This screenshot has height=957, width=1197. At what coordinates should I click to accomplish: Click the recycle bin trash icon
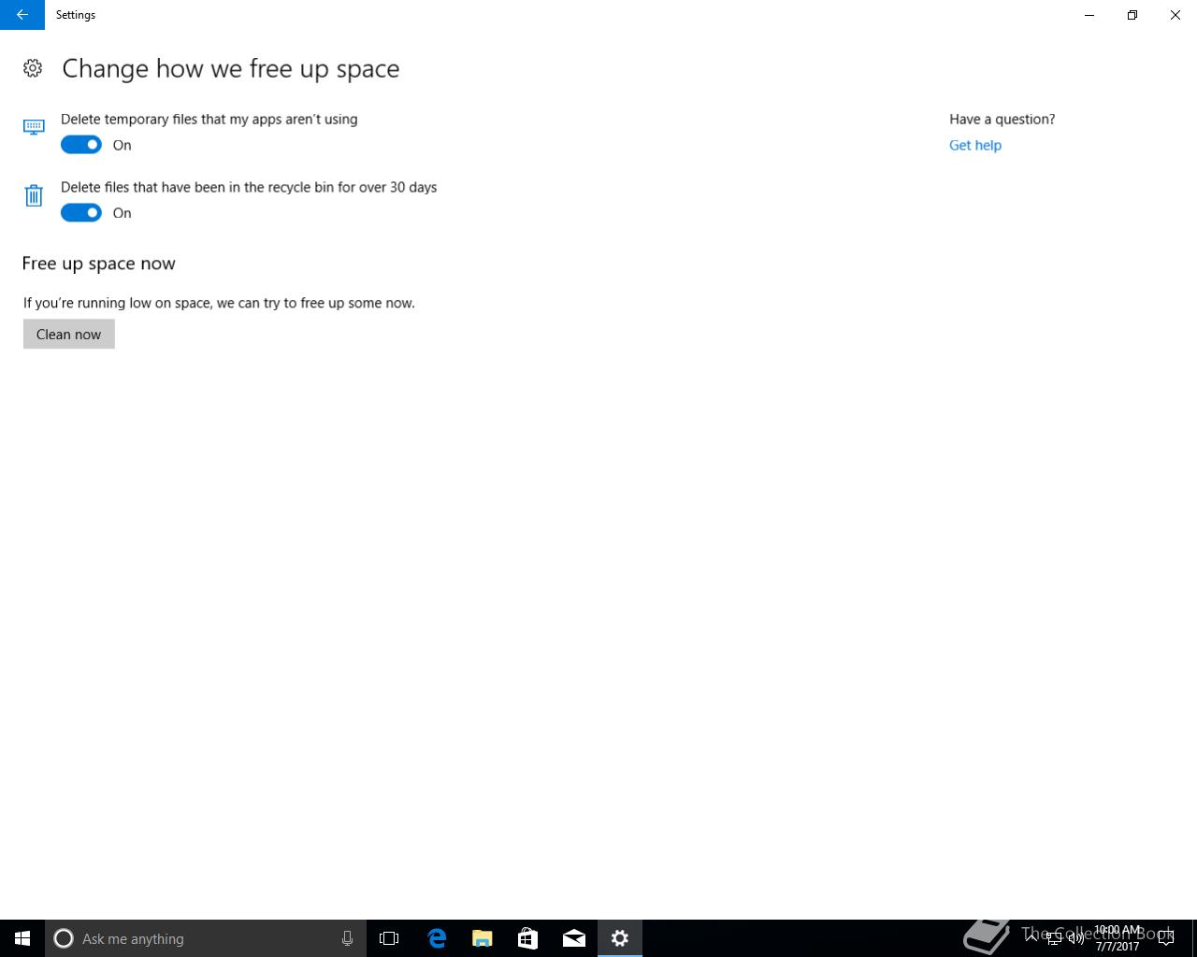tap(34, 195)
